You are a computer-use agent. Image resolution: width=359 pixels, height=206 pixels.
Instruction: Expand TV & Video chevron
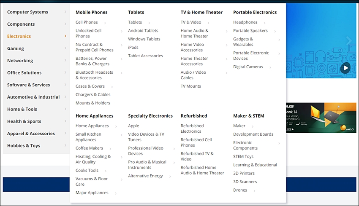(208, 23)
